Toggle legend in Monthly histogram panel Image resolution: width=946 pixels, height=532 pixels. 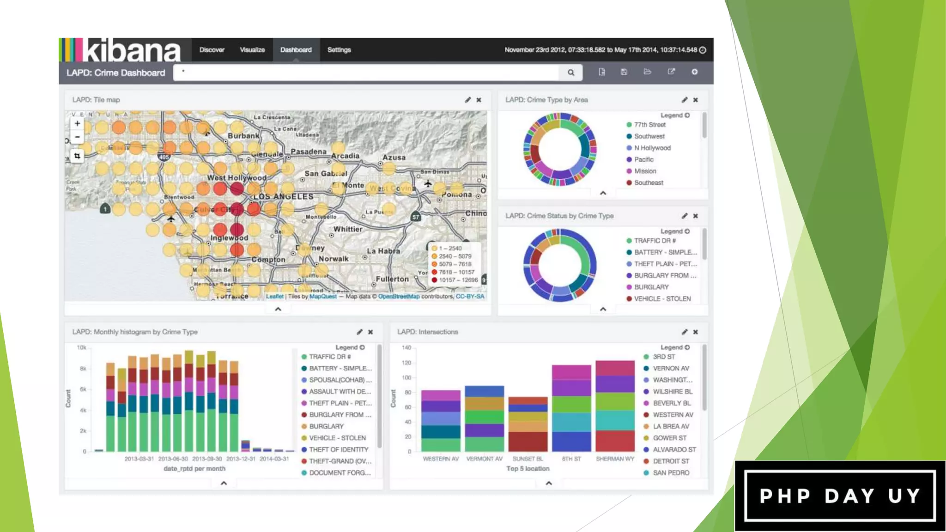[350, 347]
